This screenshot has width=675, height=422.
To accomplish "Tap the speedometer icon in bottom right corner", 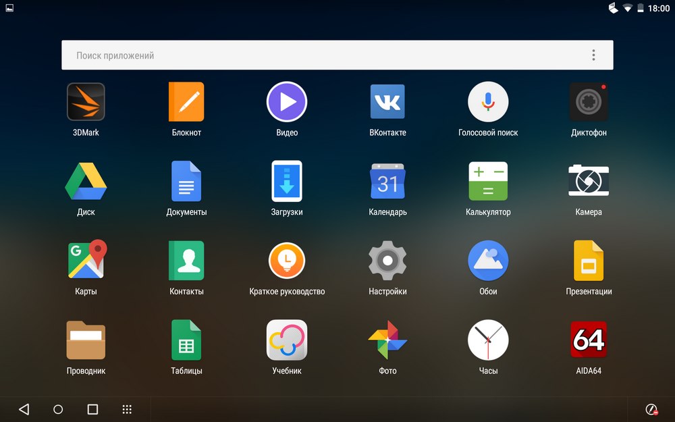I will click(x=651, y=409).
